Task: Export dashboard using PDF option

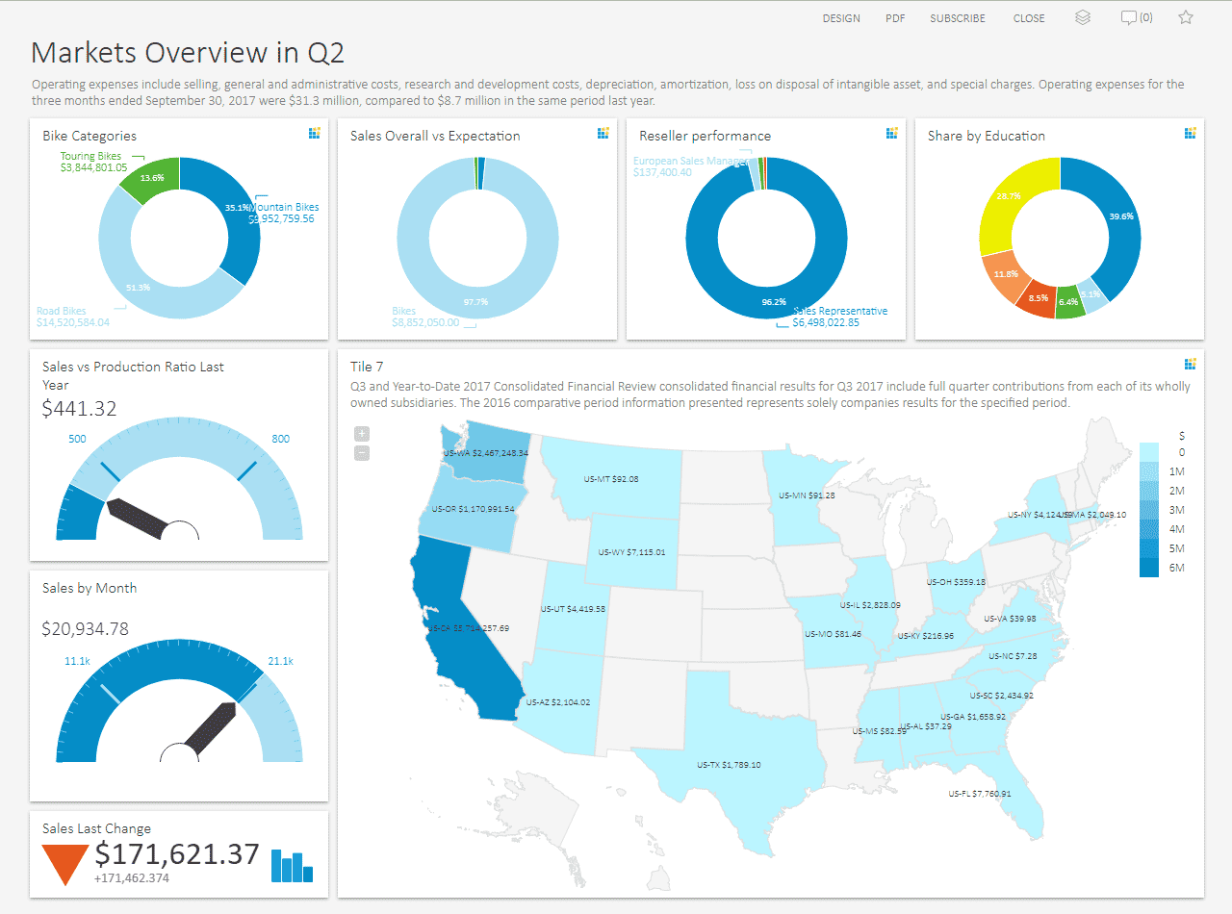Action: point(895,18)
